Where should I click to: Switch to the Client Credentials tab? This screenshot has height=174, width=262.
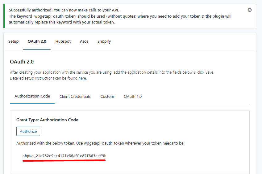pyautogui.click(x=75, y=97)
